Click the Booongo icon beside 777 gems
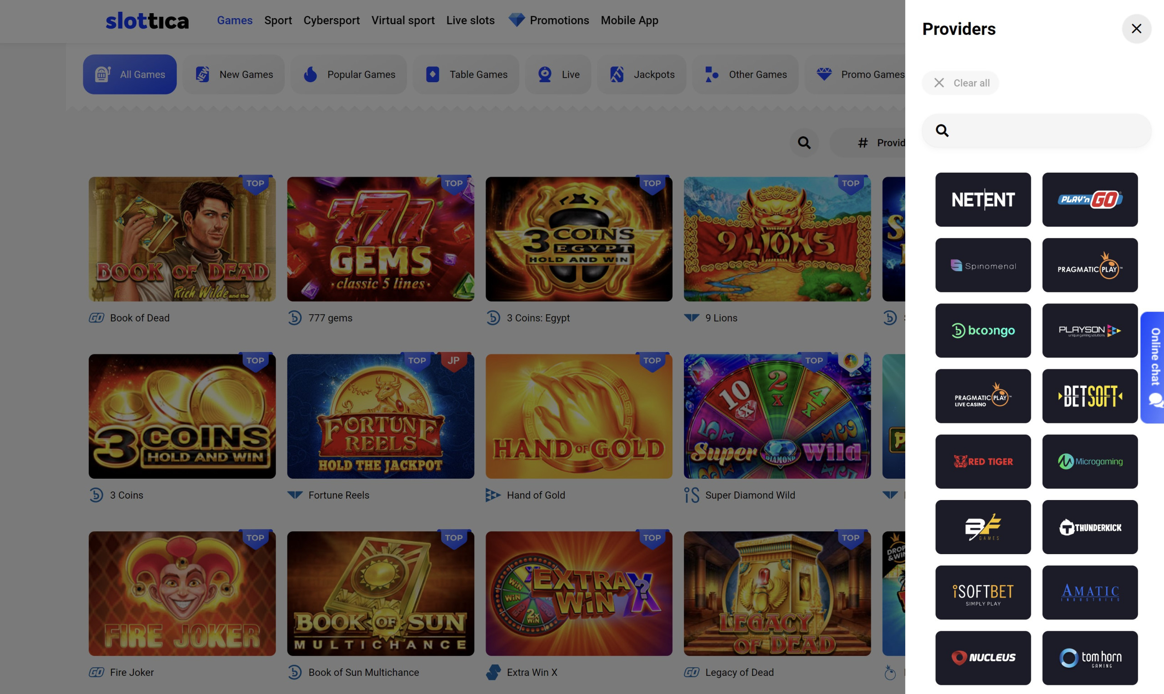This screenshot has height=694, width=1164. pyautogui.click(x=295, y=318)
